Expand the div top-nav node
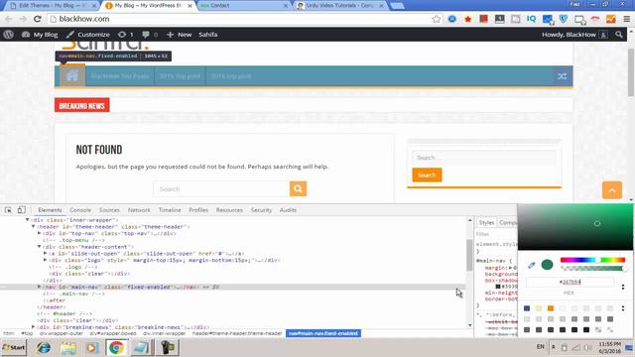 (40, 233)
